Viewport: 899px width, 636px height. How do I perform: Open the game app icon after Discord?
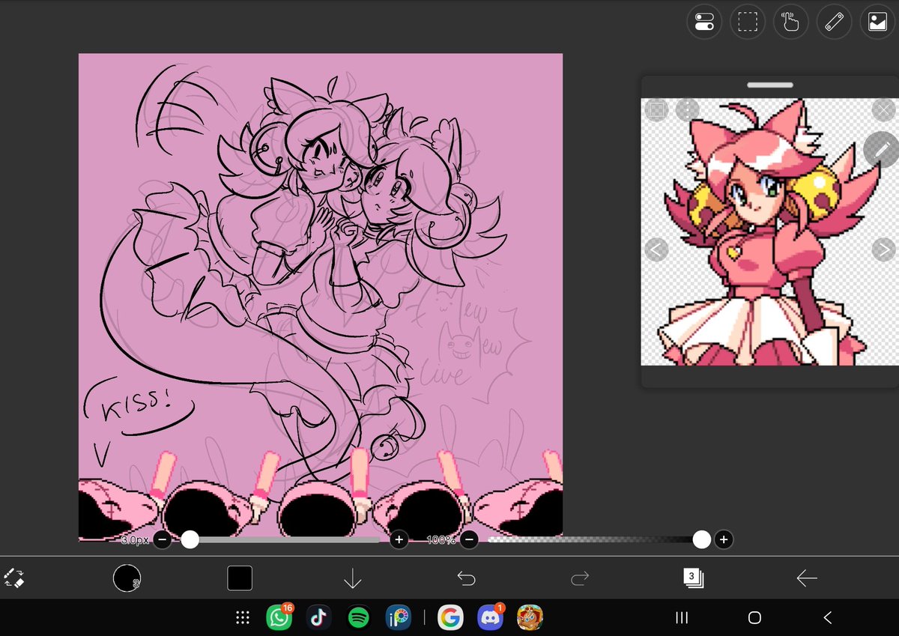(530, 618)
